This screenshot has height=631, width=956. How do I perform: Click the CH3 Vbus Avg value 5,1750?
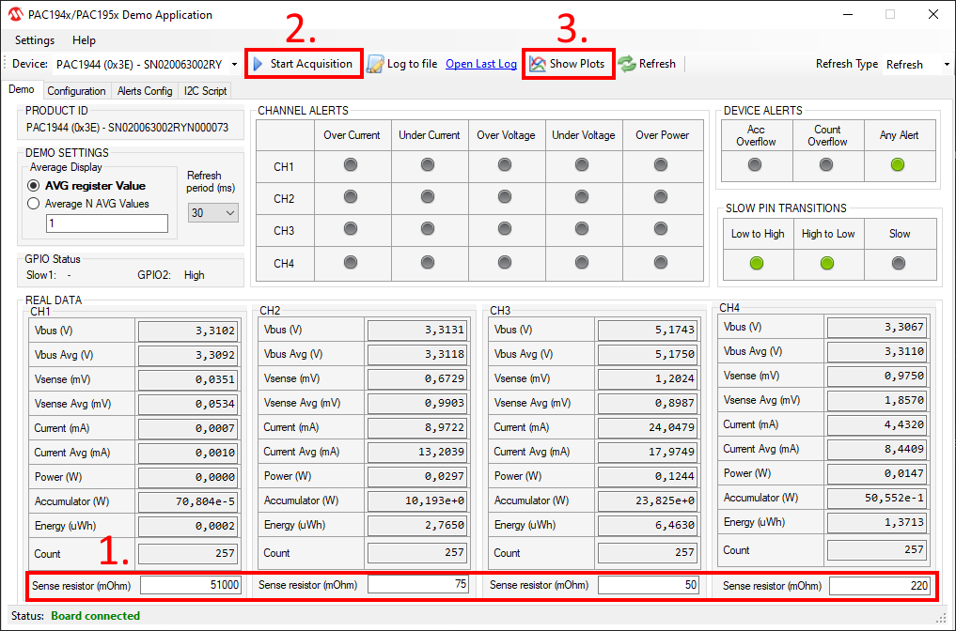(648, 355)
